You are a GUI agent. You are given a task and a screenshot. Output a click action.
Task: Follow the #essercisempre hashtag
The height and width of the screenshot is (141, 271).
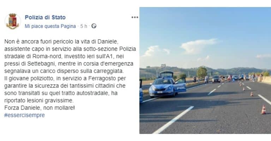click(24, 115)
